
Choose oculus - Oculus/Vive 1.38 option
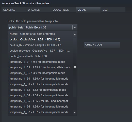tap(40, 39)
